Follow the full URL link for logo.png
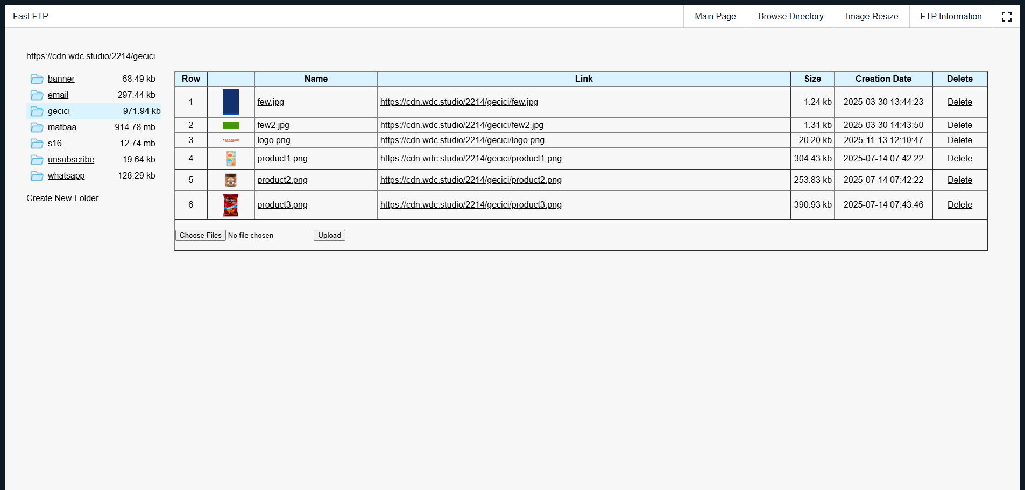 [462, 140]
